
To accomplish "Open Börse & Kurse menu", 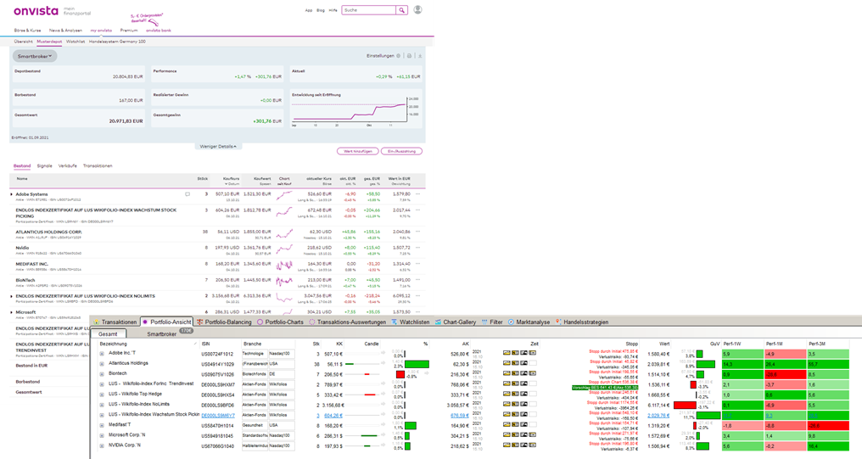I will tap(27, 31).
